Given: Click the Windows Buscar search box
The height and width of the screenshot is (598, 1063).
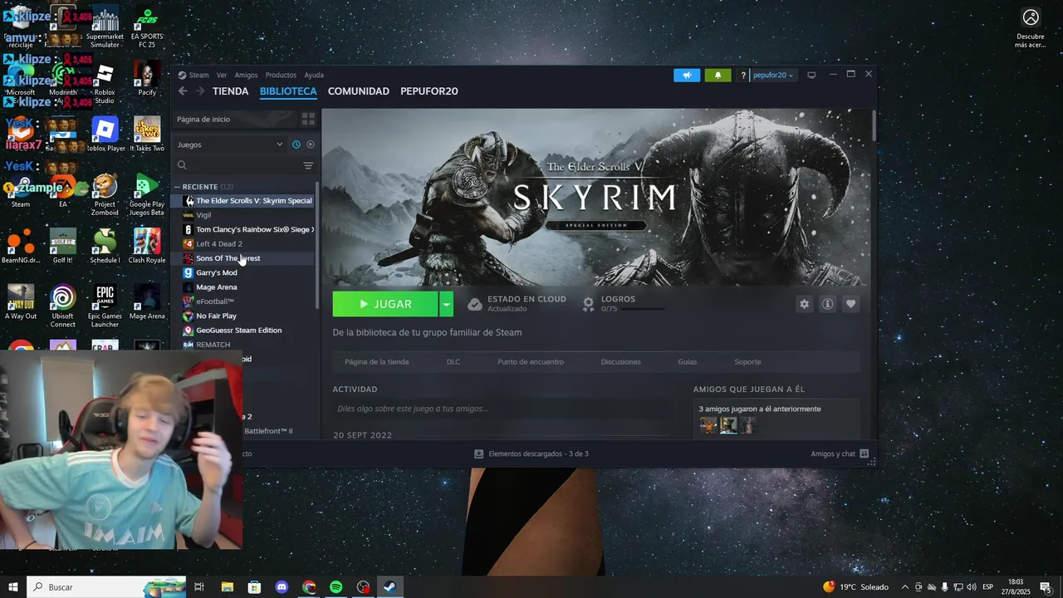Looking at the screenshot, I should point(106,587).
